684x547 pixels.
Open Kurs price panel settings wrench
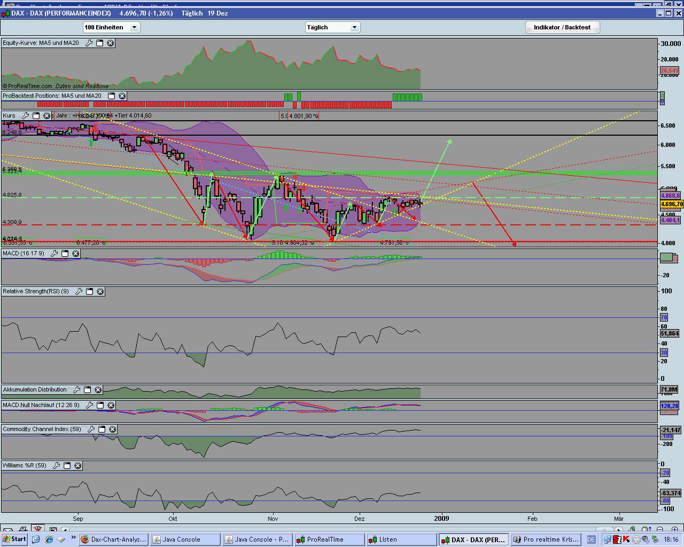coord(25,115)
